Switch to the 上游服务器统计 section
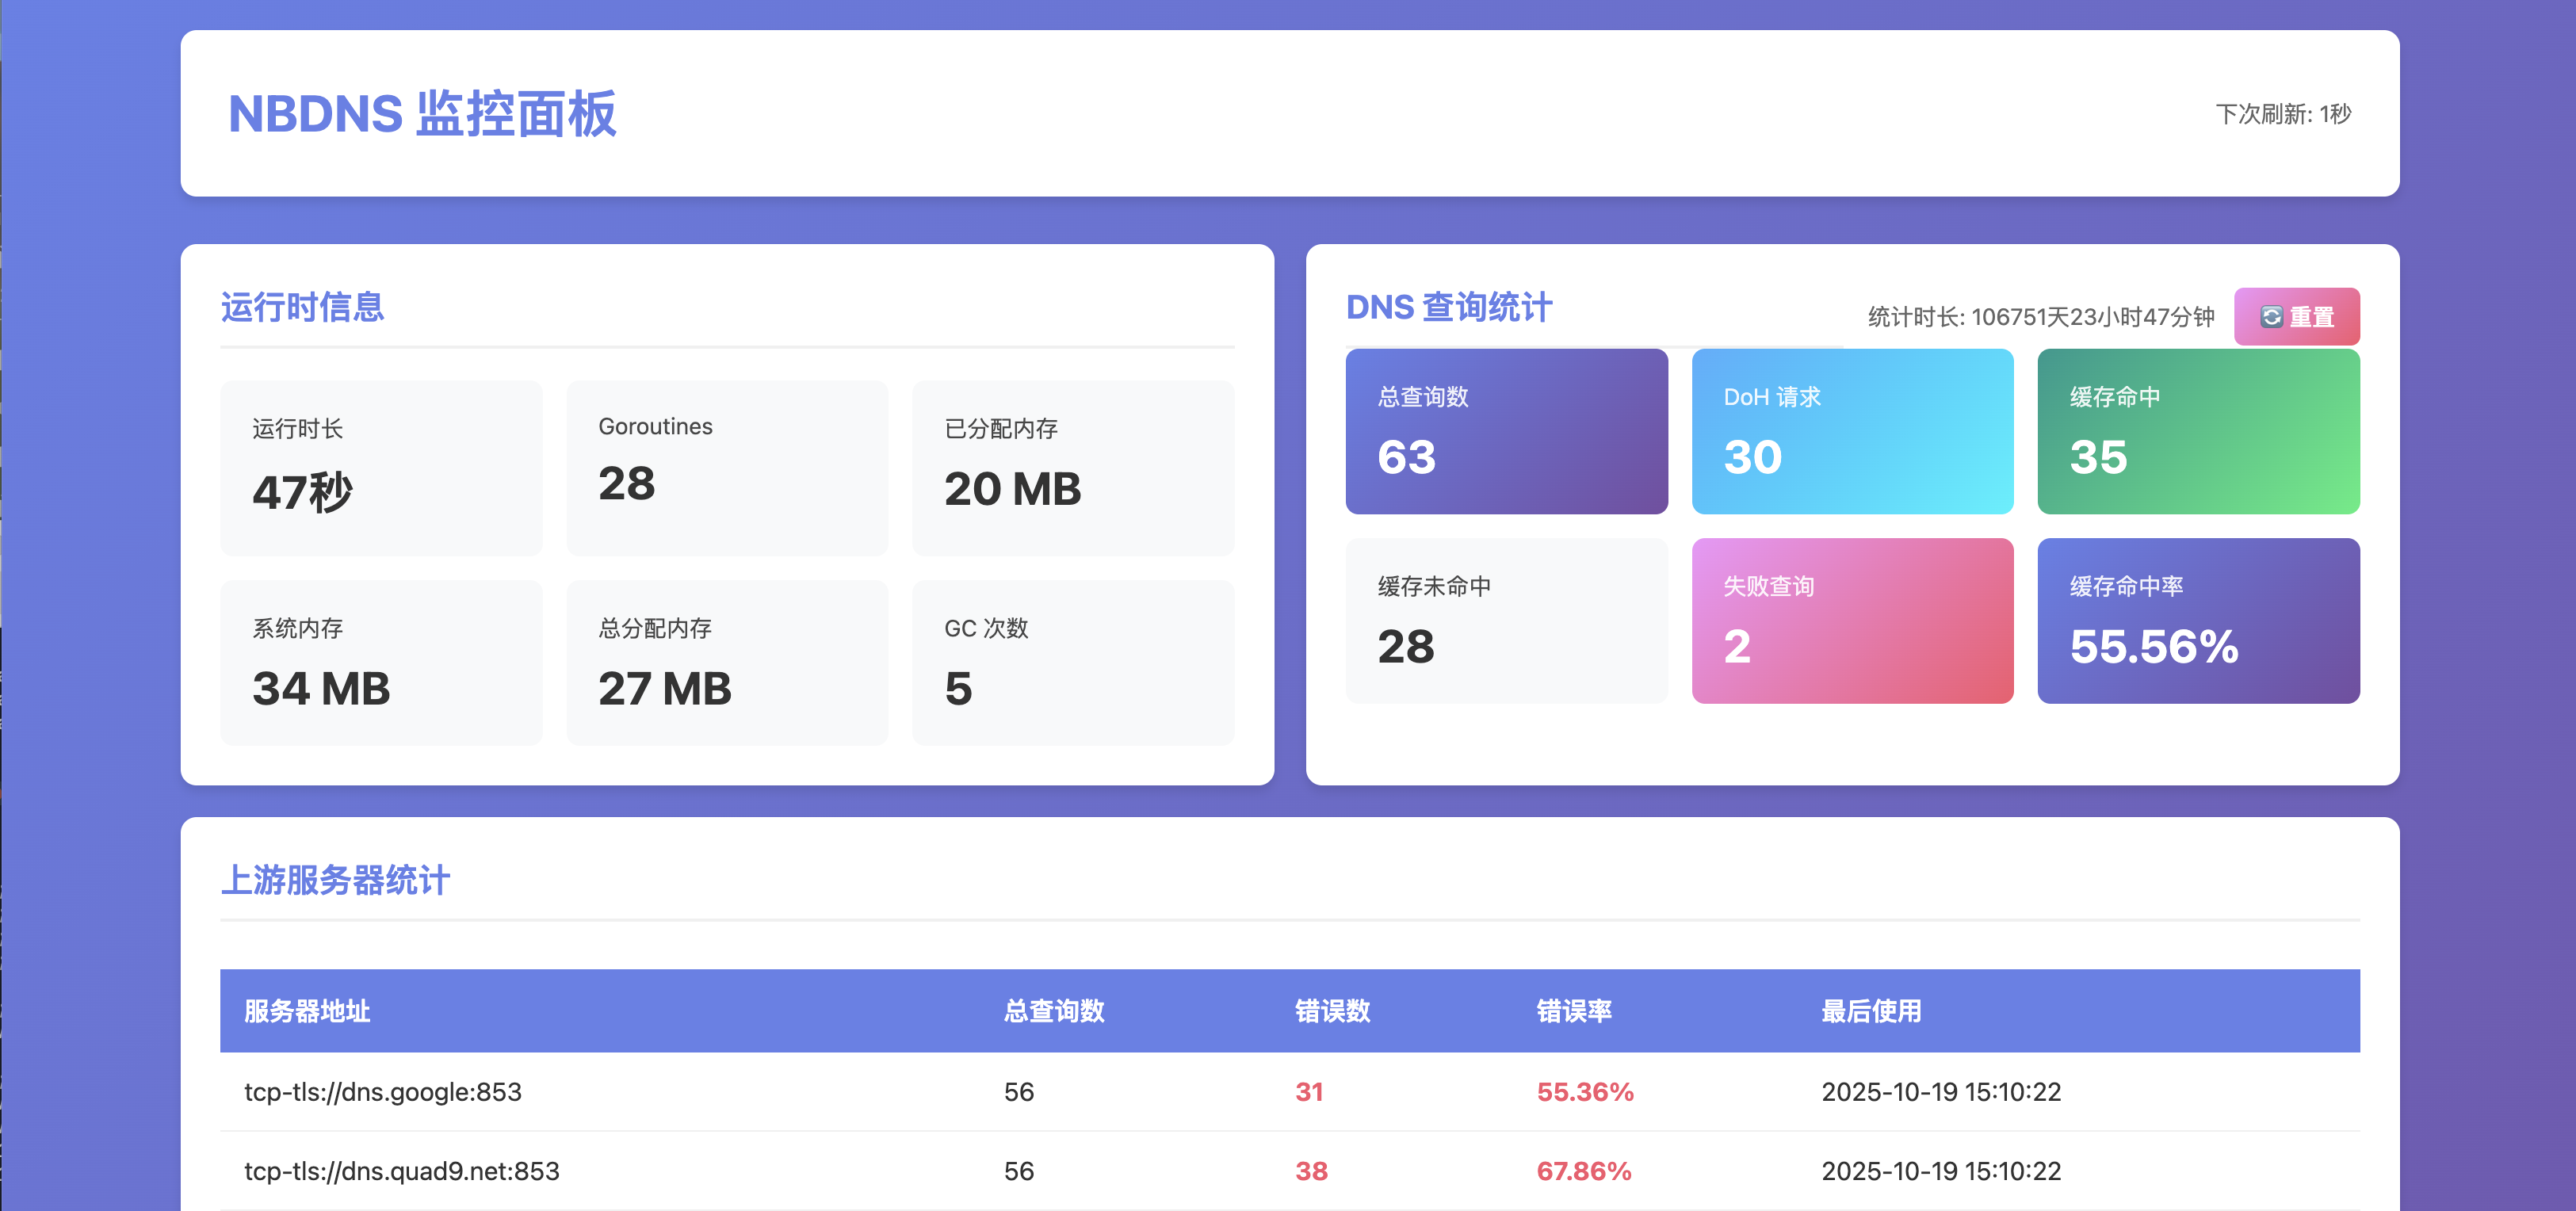The height and width of the screenshot is (1211, 2576). point(336,881)
